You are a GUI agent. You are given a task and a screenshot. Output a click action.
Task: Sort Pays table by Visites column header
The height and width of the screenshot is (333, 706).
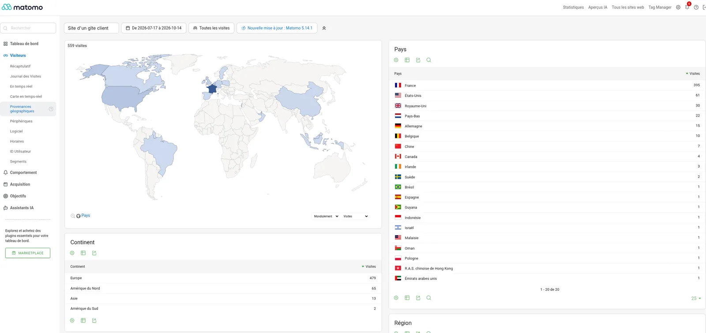pos(693,74)
